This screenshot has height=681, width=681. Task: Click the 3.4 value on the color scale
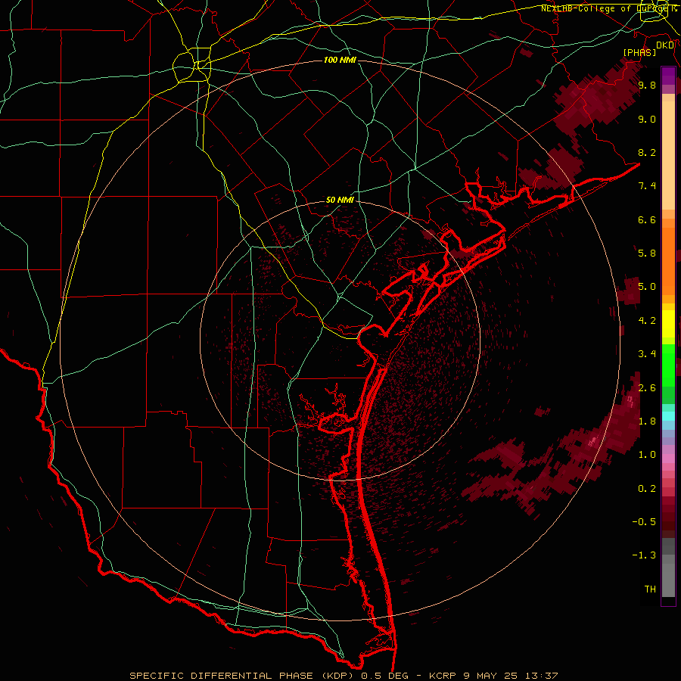pyautogui.click(x=647, y=354)
